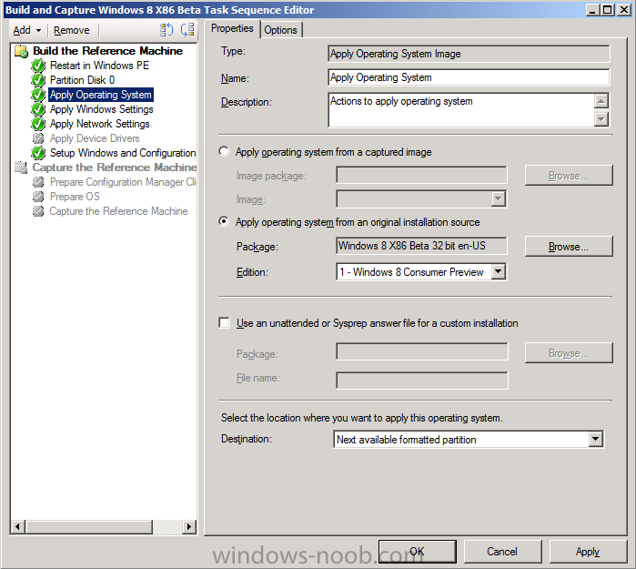Click Browse next to Windows 8 package

pos(569,247)
